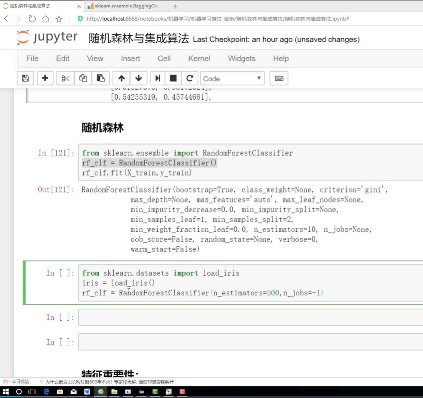Move selected cell down arrow
The height and width of the screenshot is (398, 423).
[139, 78]
